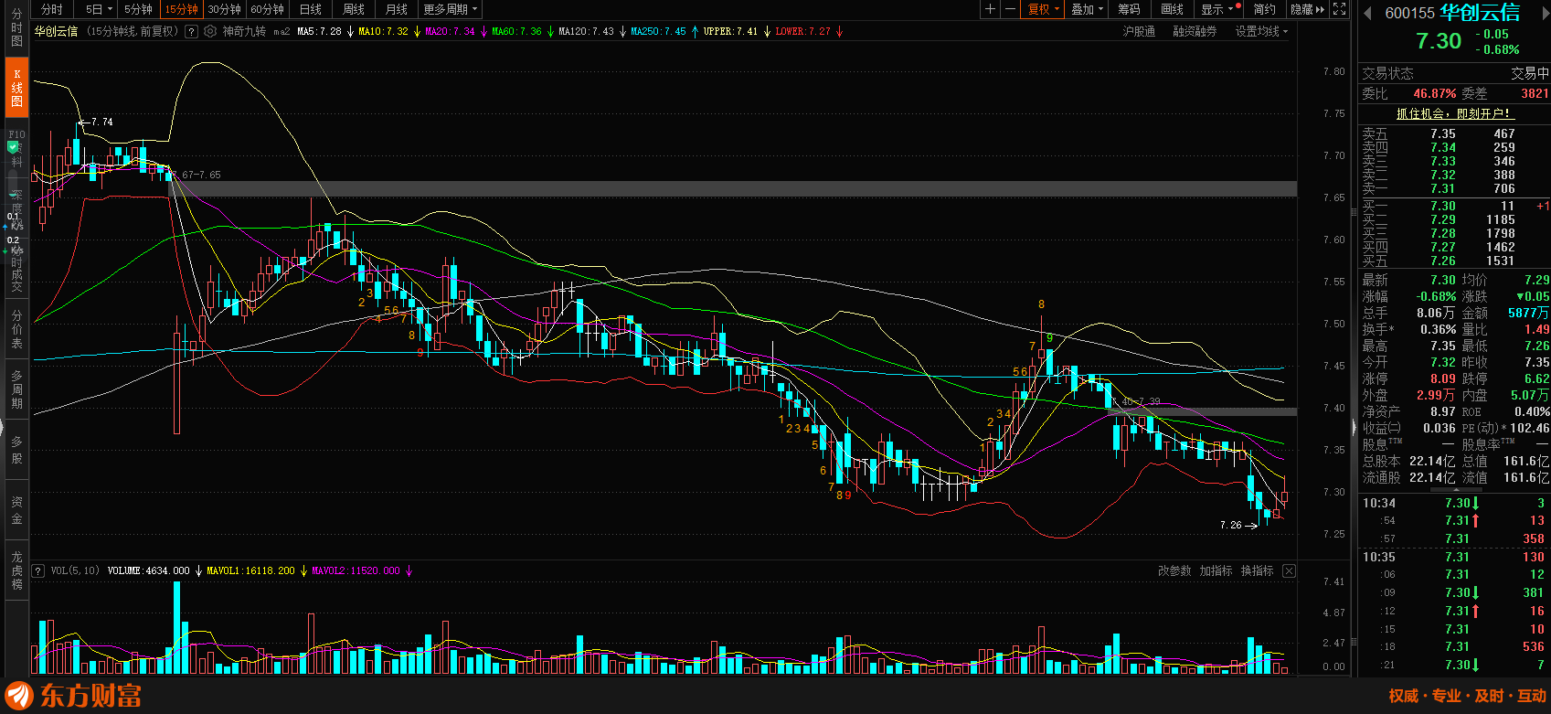Open indicator help question icon
1551x714 pixels.
coord(191,31)
